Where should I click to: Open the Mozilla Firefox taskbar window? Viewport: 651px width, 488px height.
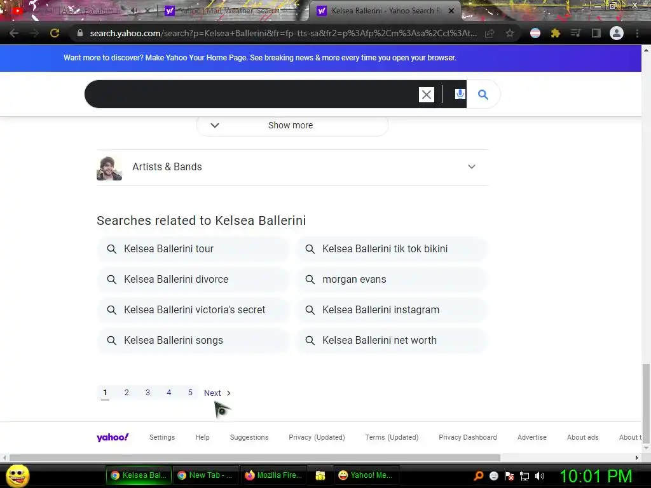(273, 475)
